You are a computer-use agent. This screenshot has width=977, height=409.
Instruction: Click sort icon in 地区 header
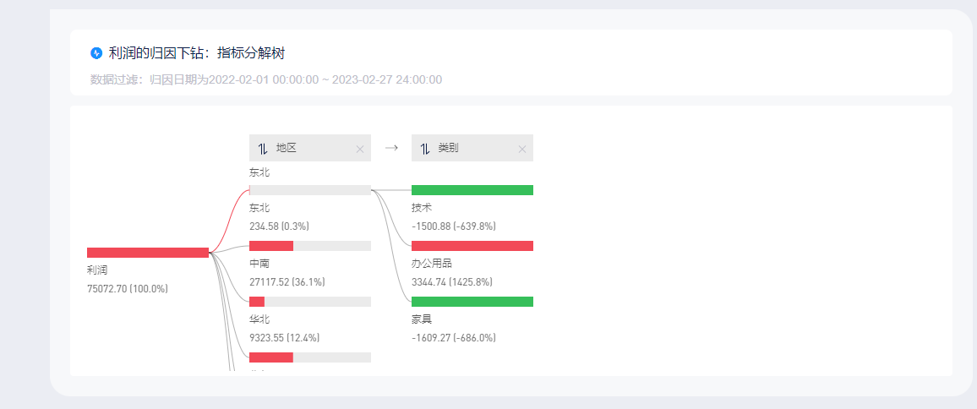click(263, 149)
